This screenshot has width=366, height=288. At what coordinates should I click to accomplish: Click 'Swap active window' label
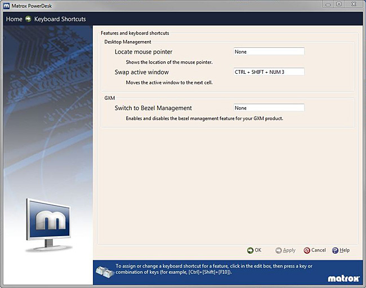[x=141, y=72]
